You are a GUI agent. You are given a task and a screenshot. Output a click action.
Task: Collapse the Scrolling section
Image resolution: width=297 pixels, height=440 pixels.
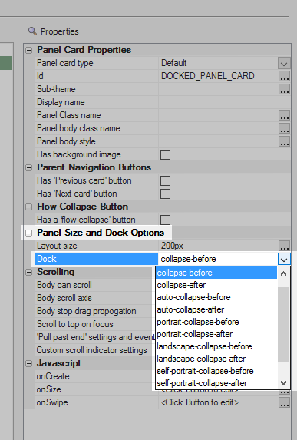coord(28,272)
